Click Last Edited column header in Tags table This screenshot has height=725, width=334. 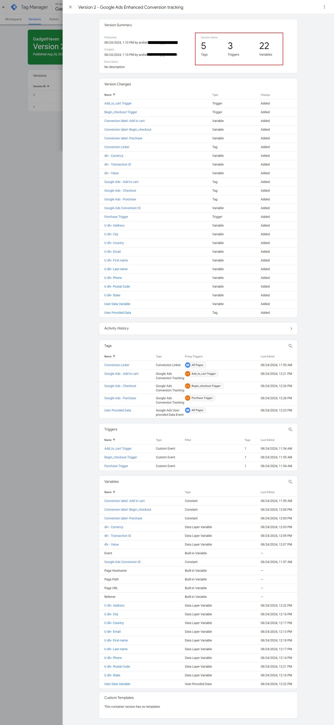tap(267, 357)
